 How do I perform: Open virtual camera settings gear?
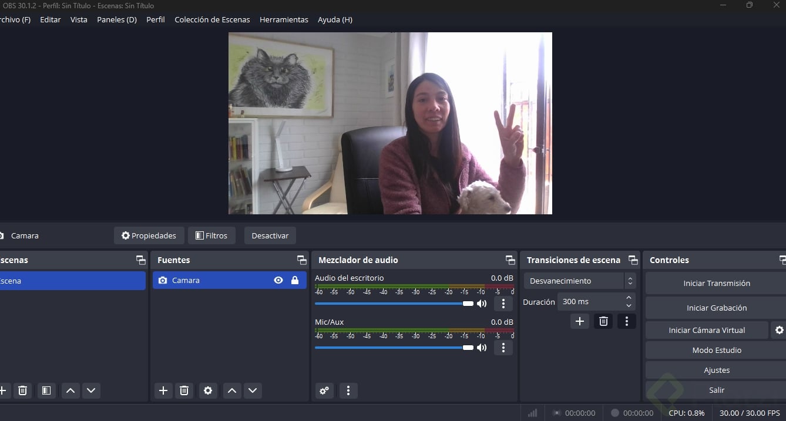(x=779, y=330)
